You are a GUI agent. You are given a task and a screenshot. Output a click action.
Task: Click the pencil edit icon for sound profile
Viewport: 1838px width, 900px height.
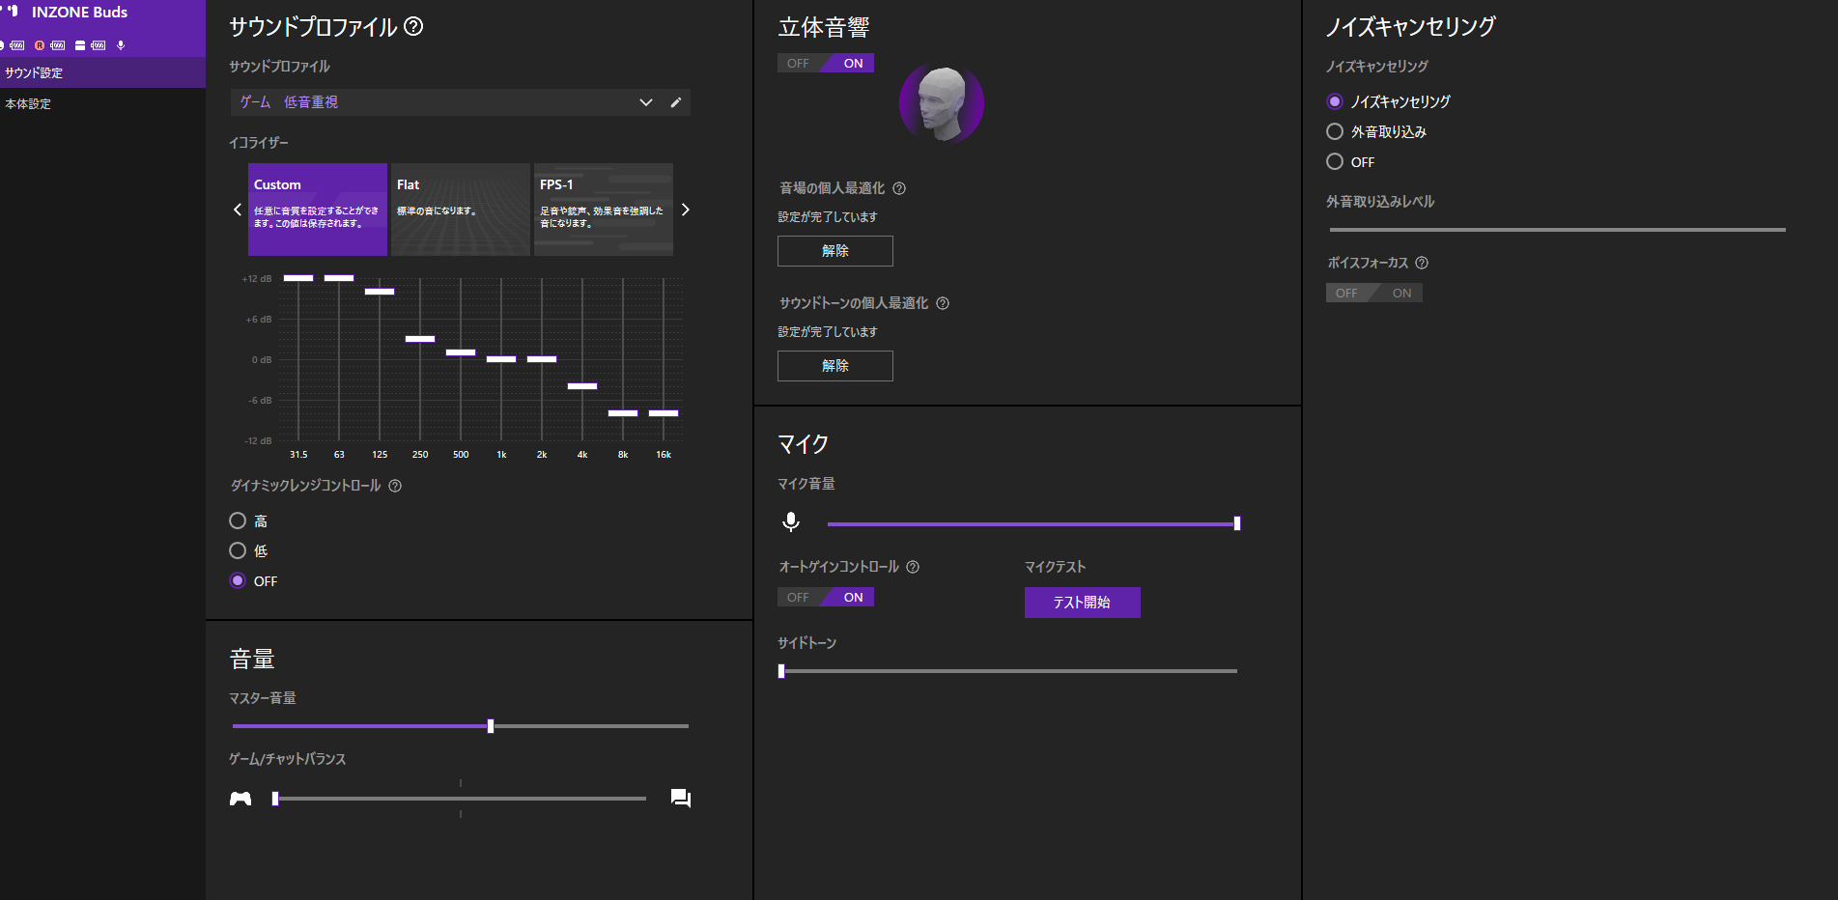(676, 102)
